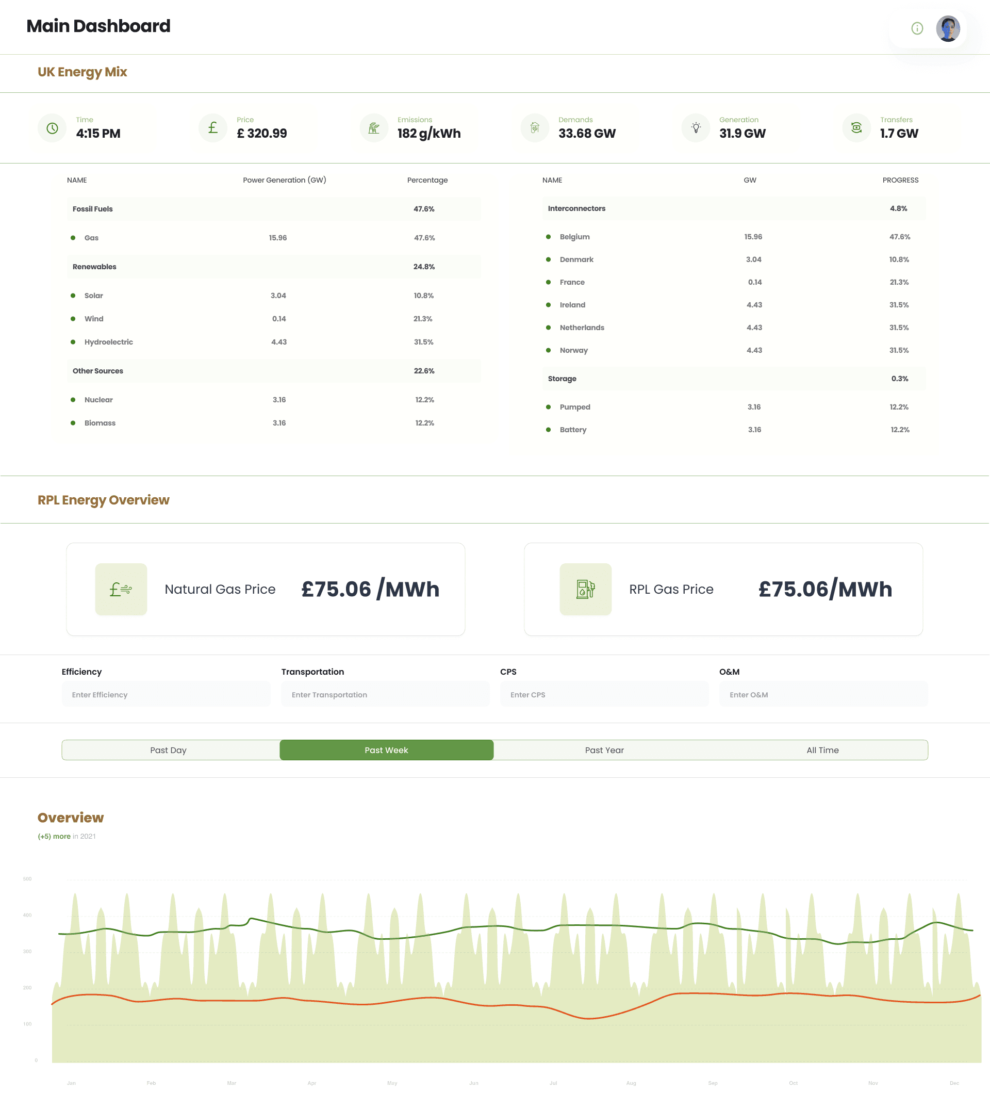Click the GW column header
The height and width of the screenshot is (1109, 990).
click(x=750, y=180)
